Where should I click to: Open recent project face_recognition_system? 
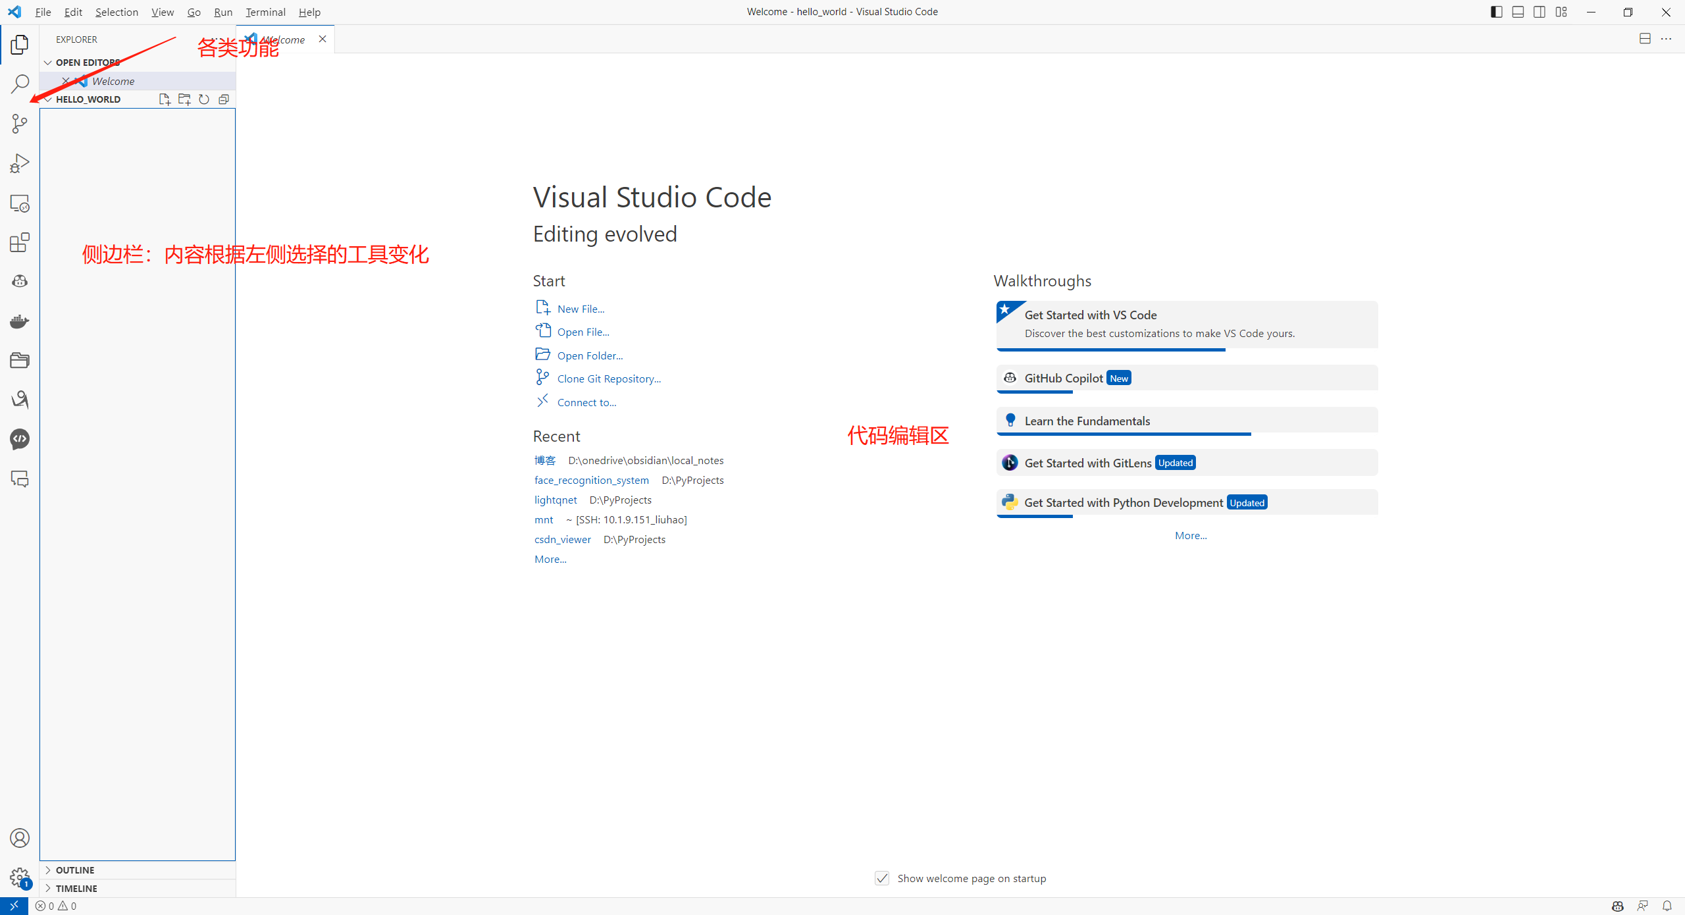(591, 480)
